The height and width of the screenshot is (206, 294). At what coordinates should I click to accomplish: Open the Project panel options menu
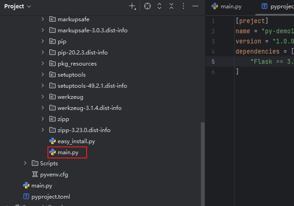[x=183, y=6]
